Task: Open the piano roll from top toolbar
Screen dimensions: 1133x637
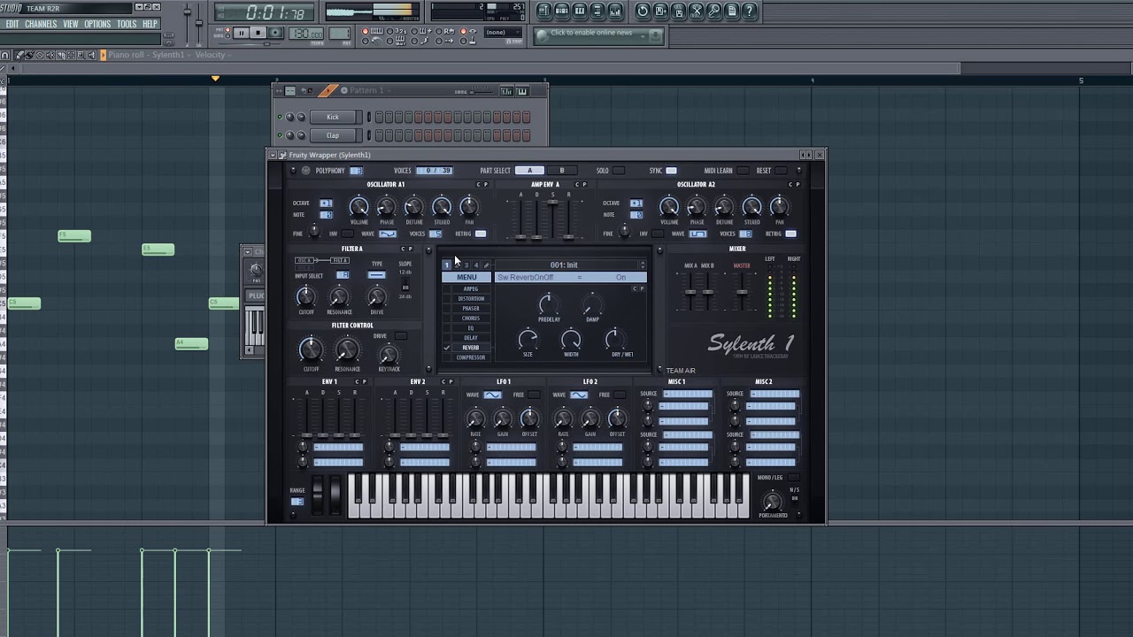Action: pyautogui.click(x=580, y=12)
